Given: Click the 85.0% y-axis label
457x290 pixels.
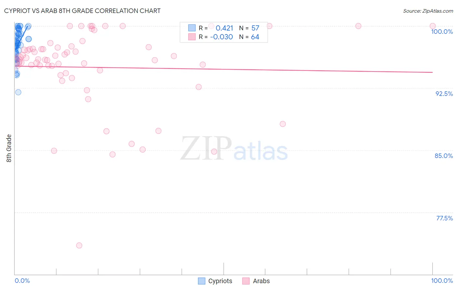Looking at the screenshot, I should [444, 156].
